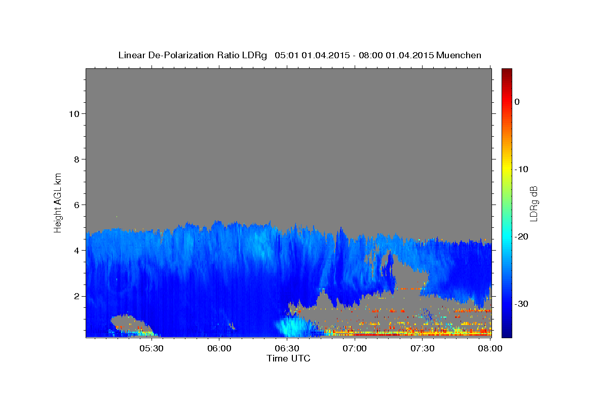Click the height label '6'
608x405 pixels.
(x=75, y=205)
